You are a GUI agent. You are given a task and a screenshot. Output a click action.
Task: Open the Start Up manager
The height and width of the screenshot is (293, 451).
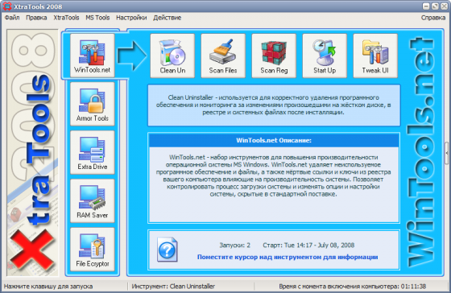click(325, 56)
